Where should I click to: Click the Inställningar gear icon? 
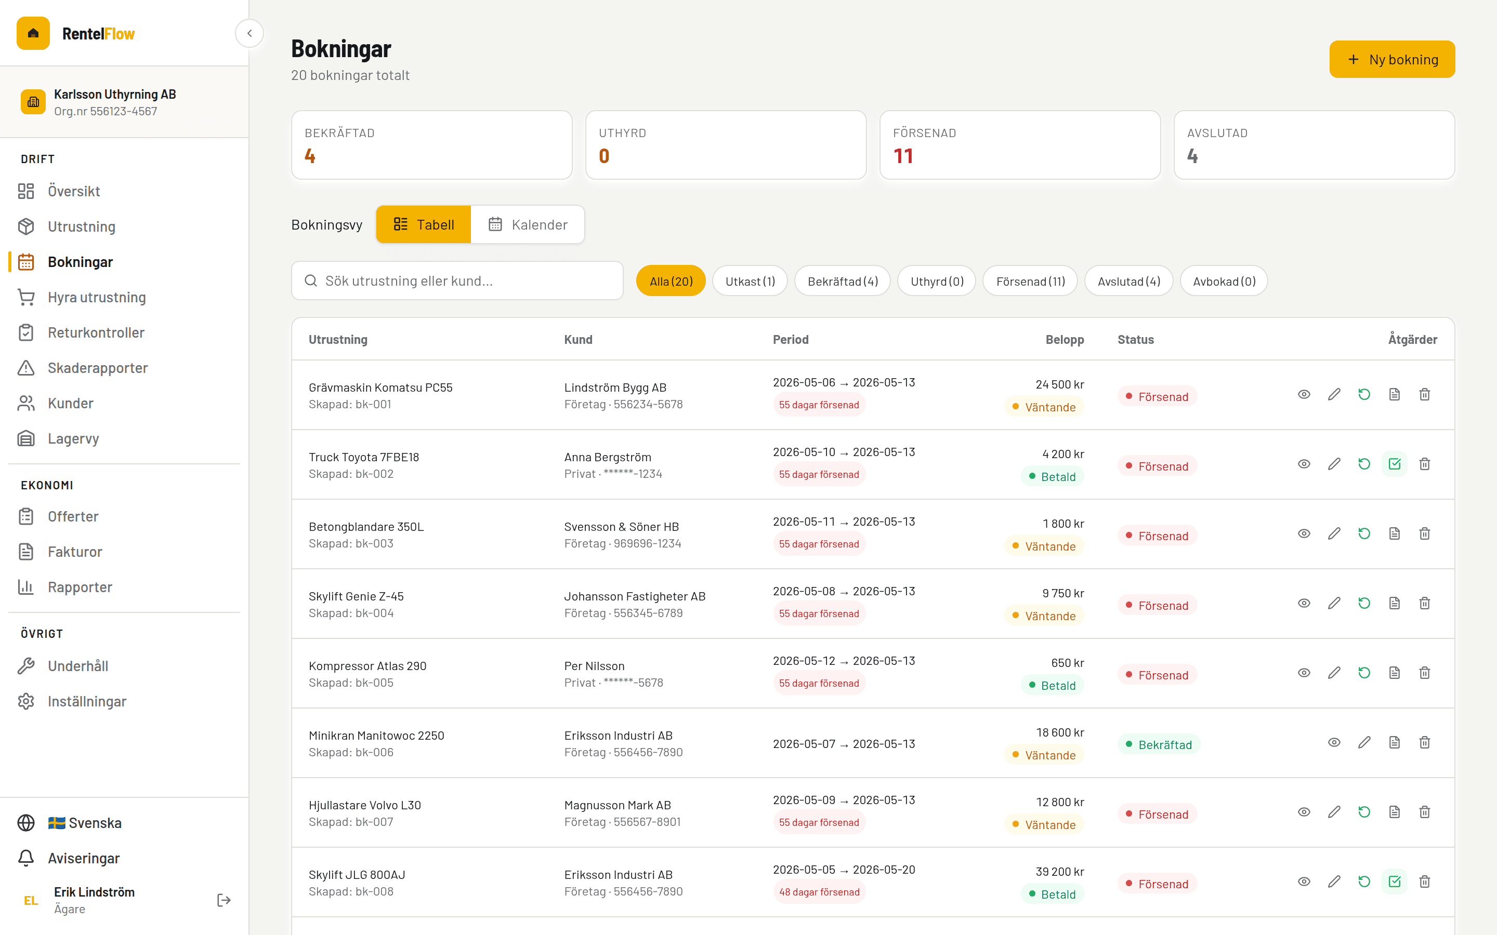pos(26,701)
